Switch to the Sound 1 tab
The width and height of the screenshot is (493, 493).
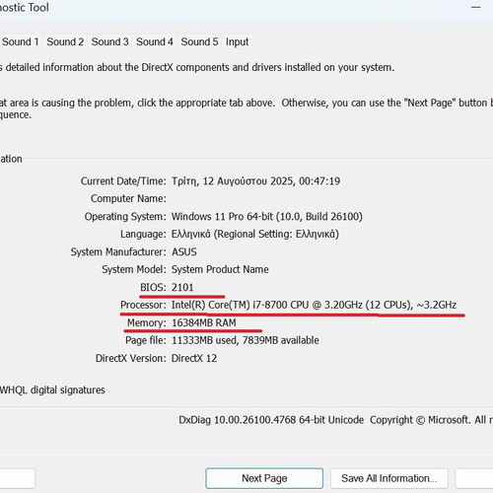click(21, 41)
